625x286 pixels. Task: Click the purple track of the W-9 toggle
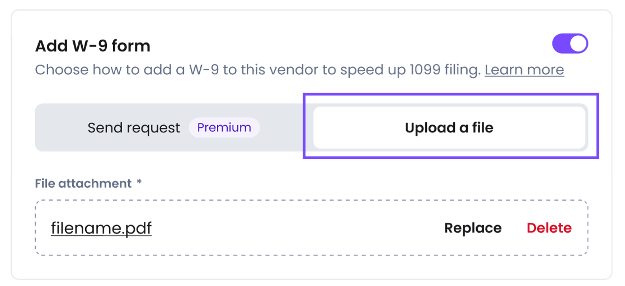tap(561, 44)
